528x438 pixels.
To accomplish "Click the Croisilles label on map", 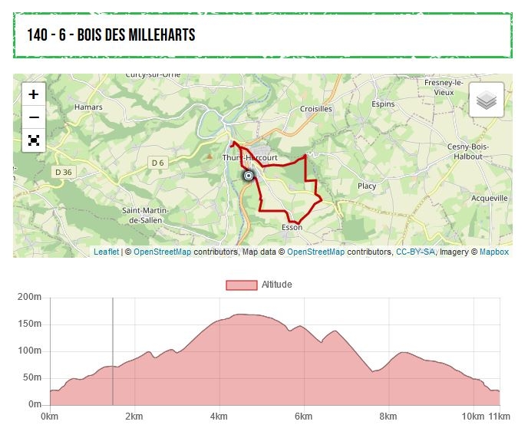I will tap(316, 109).
